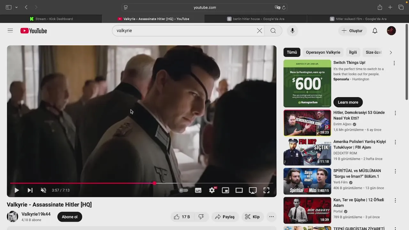Open the Huntington $600 ad thumbnail
This screenshot has width=409, height=230.
tap(307, 83)
